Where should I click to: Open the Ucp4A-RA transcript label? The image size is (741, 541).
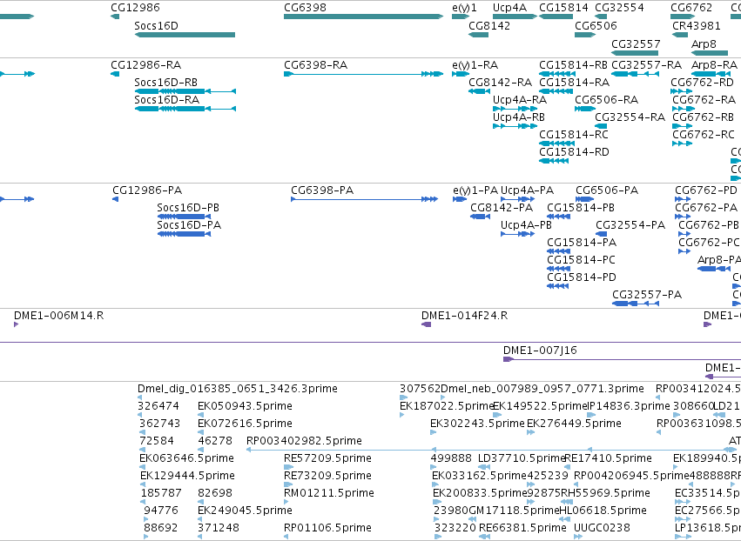[519, 100]
